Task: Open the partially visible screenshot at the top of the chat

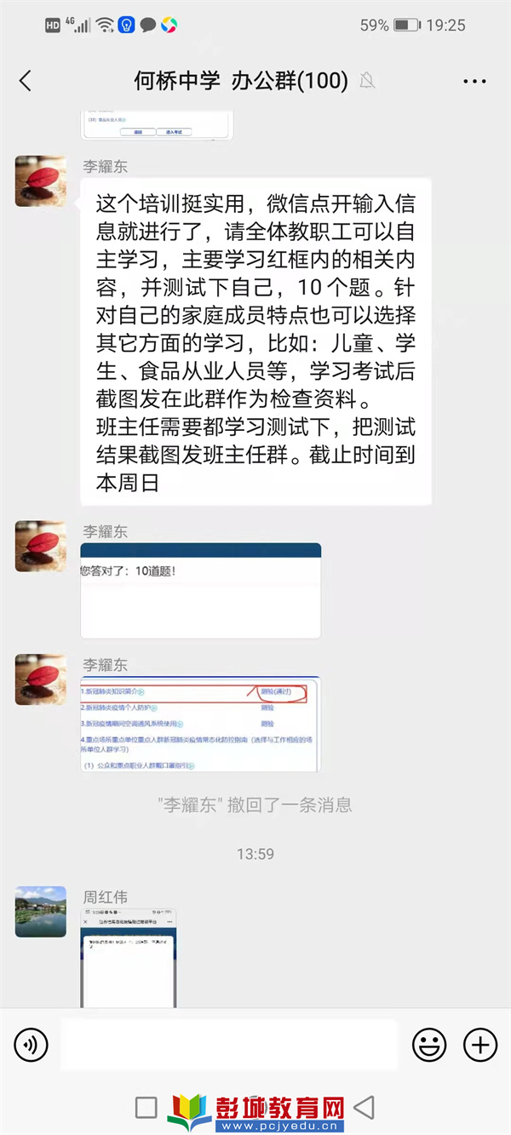Action: click(158, 124)
